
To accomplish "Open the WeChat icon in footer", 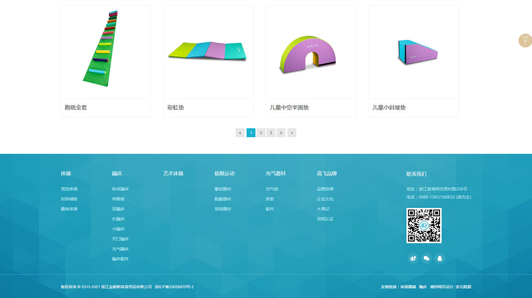I will pos(426,259).
